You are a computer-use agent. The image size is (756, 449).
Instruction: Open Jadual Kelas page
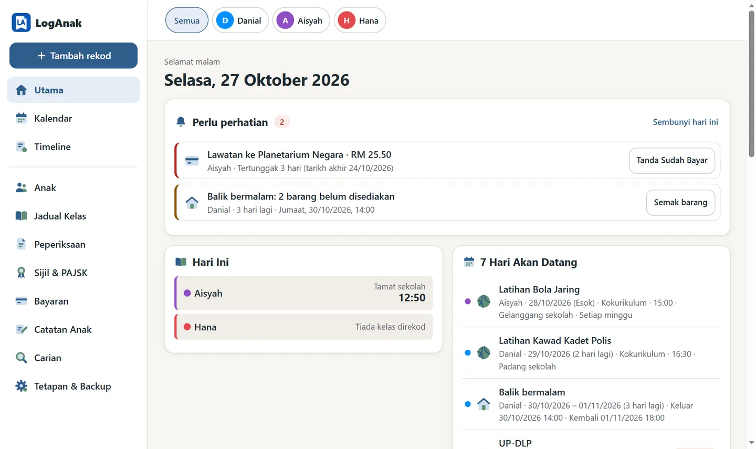coord(73,216)
